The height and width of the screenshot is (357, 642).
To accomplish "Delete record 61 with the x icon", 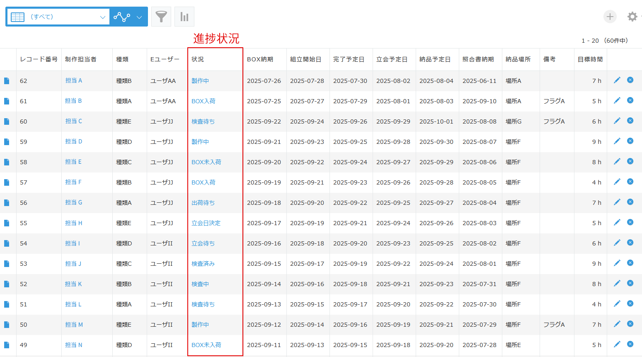I will pyautogui.click(x=630, y=100).
